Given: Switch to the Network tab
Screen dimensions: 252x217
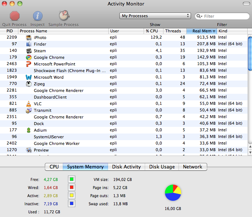Looking at the screenshot, I should 193,167.
